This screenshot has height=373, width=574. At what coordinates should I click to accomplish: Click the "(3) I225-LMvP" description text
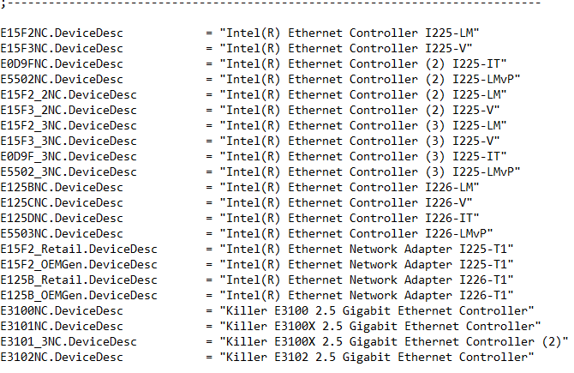pyautogui.click(x=469, y=171)
